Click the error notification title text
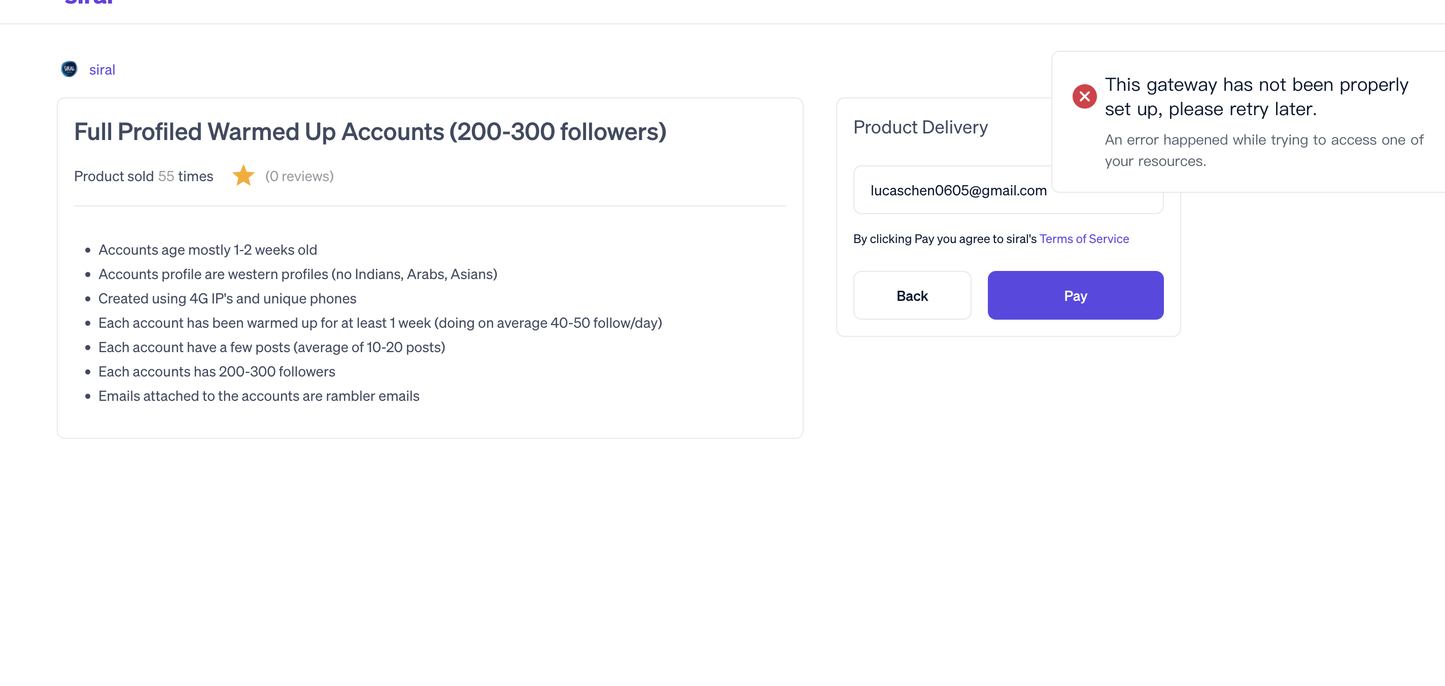Screen dimensions: 1445x686 [x=1257, y=96]
